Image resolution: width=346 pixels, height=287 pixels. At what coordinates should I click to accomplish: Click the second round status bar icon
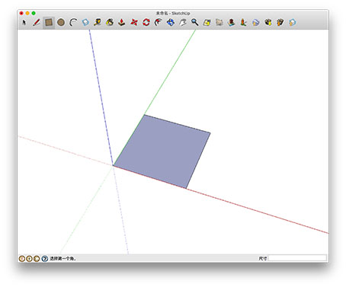30,259
